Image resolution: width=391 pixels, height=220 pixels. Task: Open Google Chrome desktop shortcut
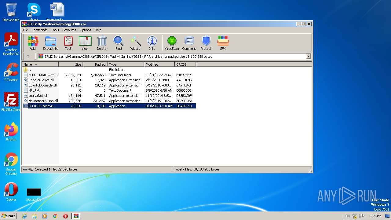[11, 164]
